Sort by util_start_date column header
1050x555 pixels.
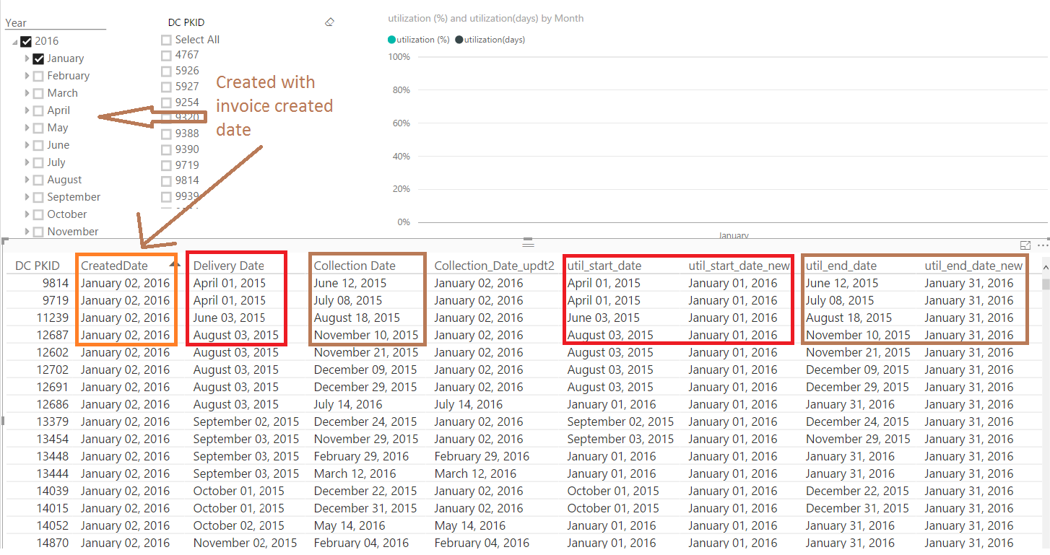[604, 266]
